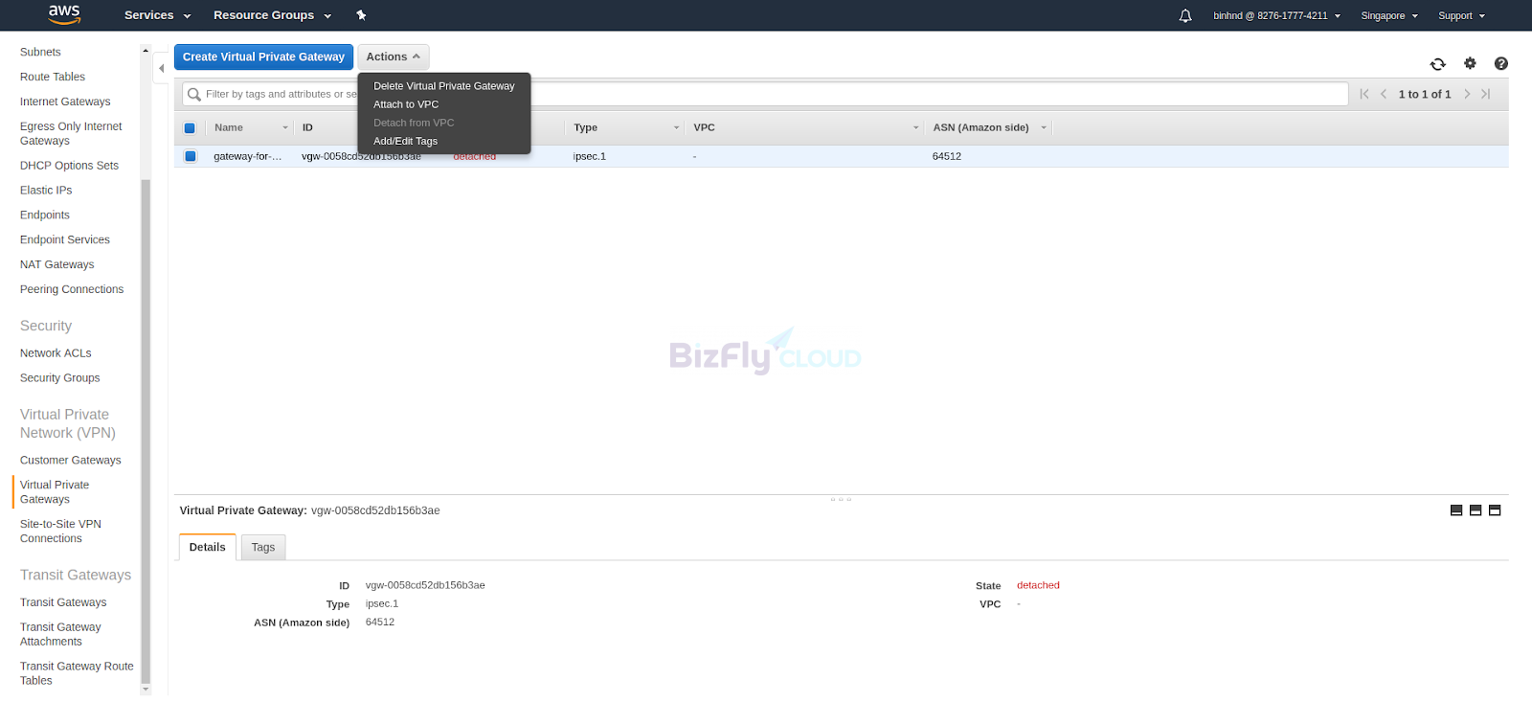Click the search magnifier in filter box
This screenshot has width=1532, height=702.
pyautogui.click(x=194, y=94)
